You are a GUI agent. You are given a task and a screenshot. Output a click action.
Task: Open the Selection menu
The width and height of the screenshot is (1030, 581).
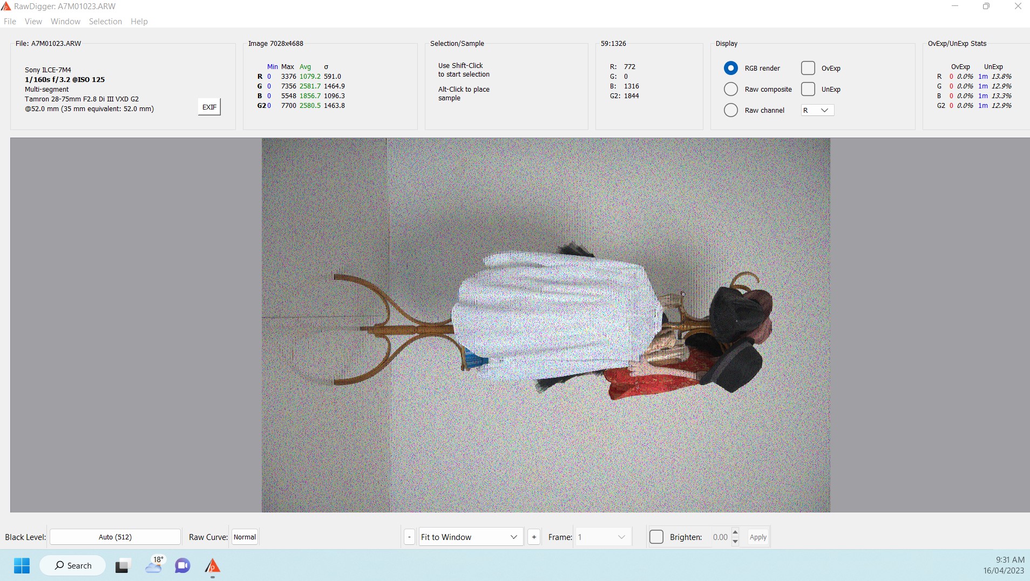coord(105,22)
